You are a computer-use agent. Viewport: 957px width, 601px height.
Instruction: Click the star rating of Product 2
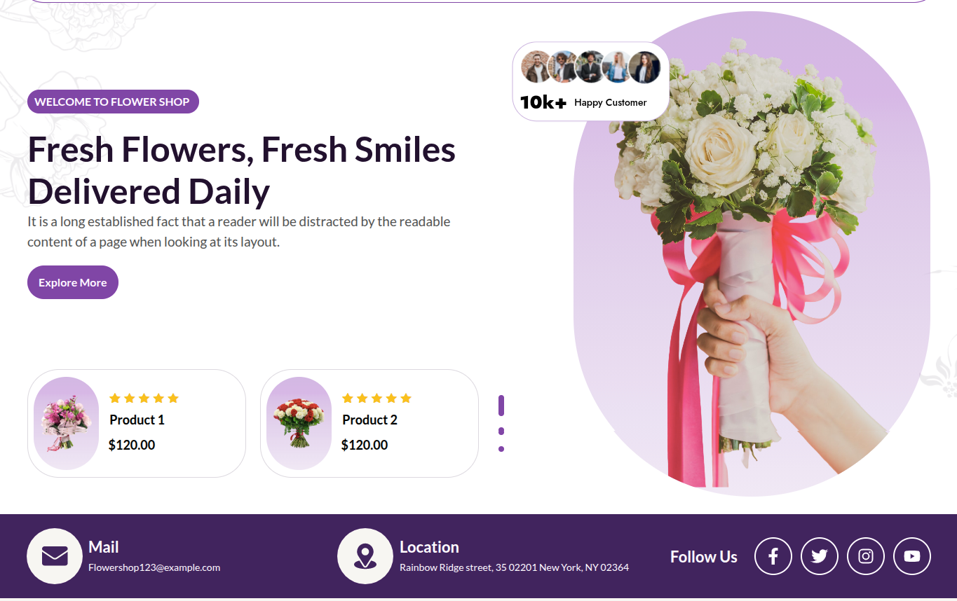coord(376,399)
